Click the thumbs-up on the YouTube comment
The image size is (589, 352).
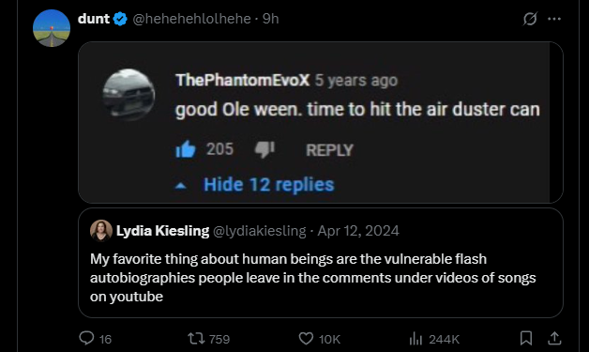pos(186,149)
